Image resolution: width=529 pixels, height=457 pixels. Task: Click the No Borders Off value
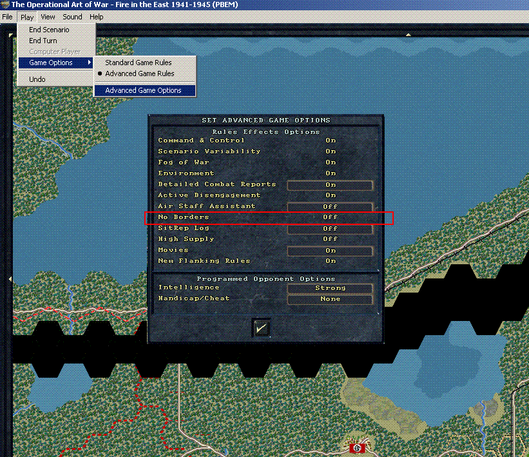point(331,217)
